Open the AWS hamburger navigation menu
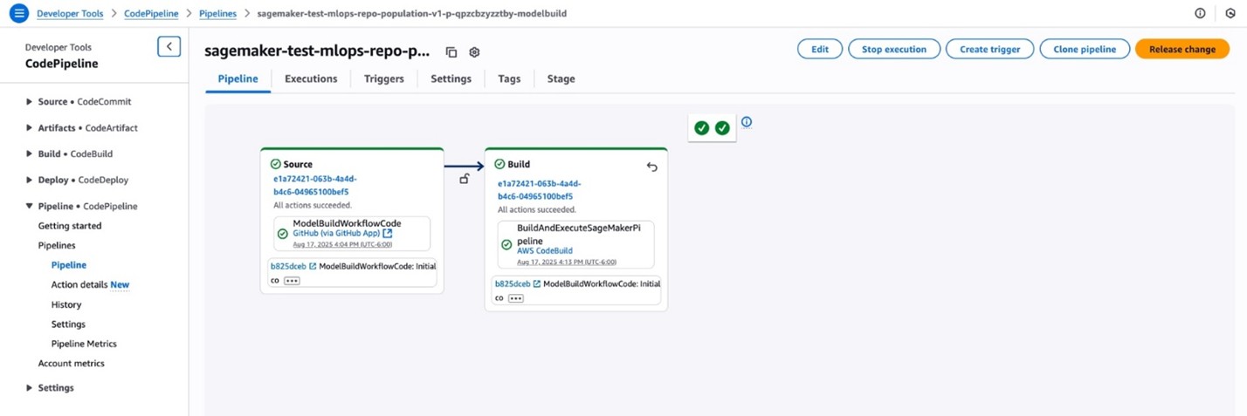Viewport: 1247px width, 416px height. [x=18, y=13]
